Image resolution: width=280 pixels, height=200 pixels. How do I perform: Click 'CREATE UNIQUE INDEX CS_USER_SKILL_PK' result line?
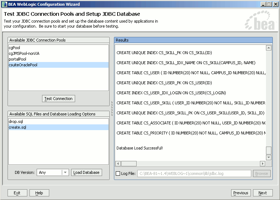coord(191,113)
